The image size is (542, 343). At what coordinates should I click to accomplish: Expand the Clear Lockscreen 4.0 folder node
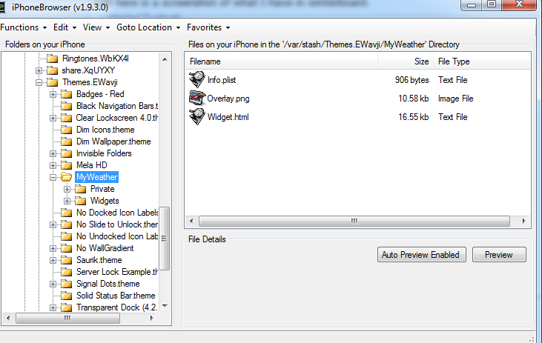click(x=53, y=118)
